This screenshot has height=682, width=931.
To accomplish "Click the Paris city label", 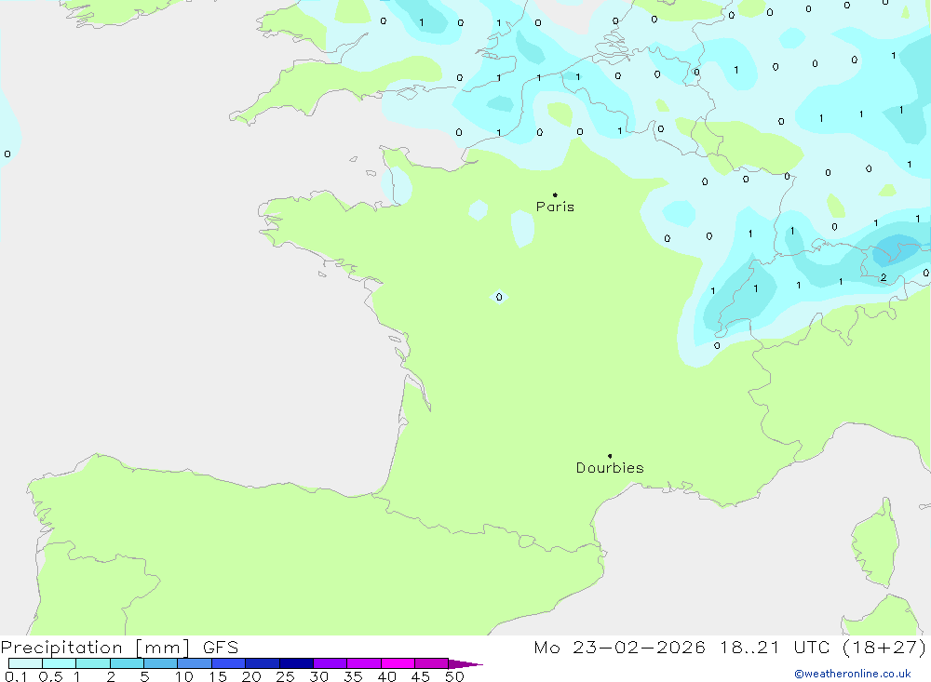I will 555,207.
